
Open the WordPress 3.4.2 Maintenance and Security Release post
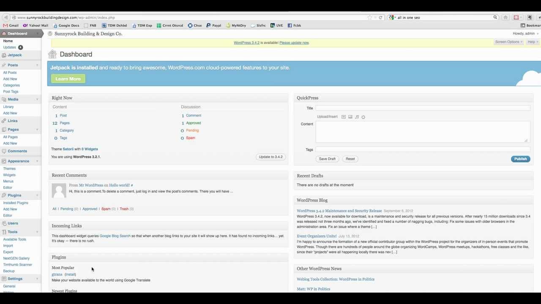pyautogui.click(x=339, y=211)
